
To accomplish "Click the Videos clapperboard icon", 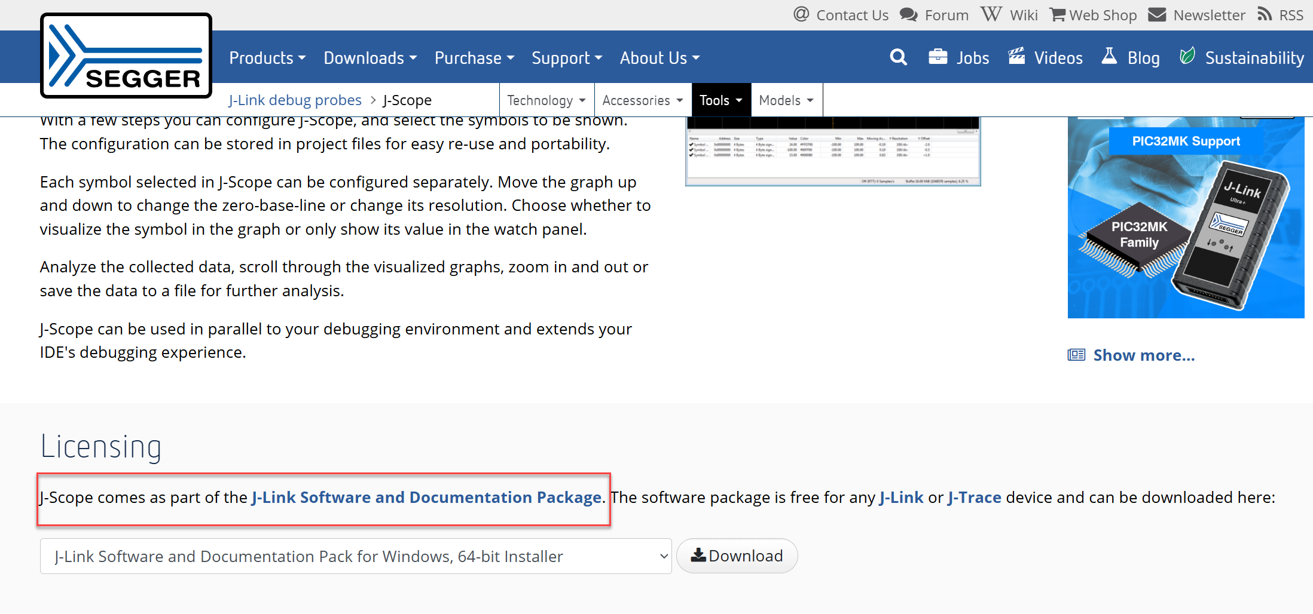I will pos(1016,56).
